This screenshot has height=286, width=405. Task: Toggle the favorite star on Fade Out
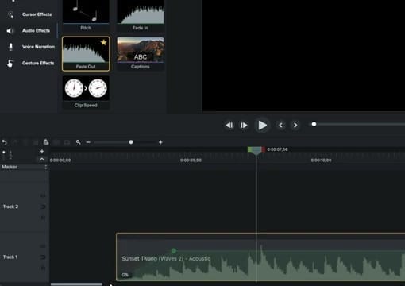[103, 42]
